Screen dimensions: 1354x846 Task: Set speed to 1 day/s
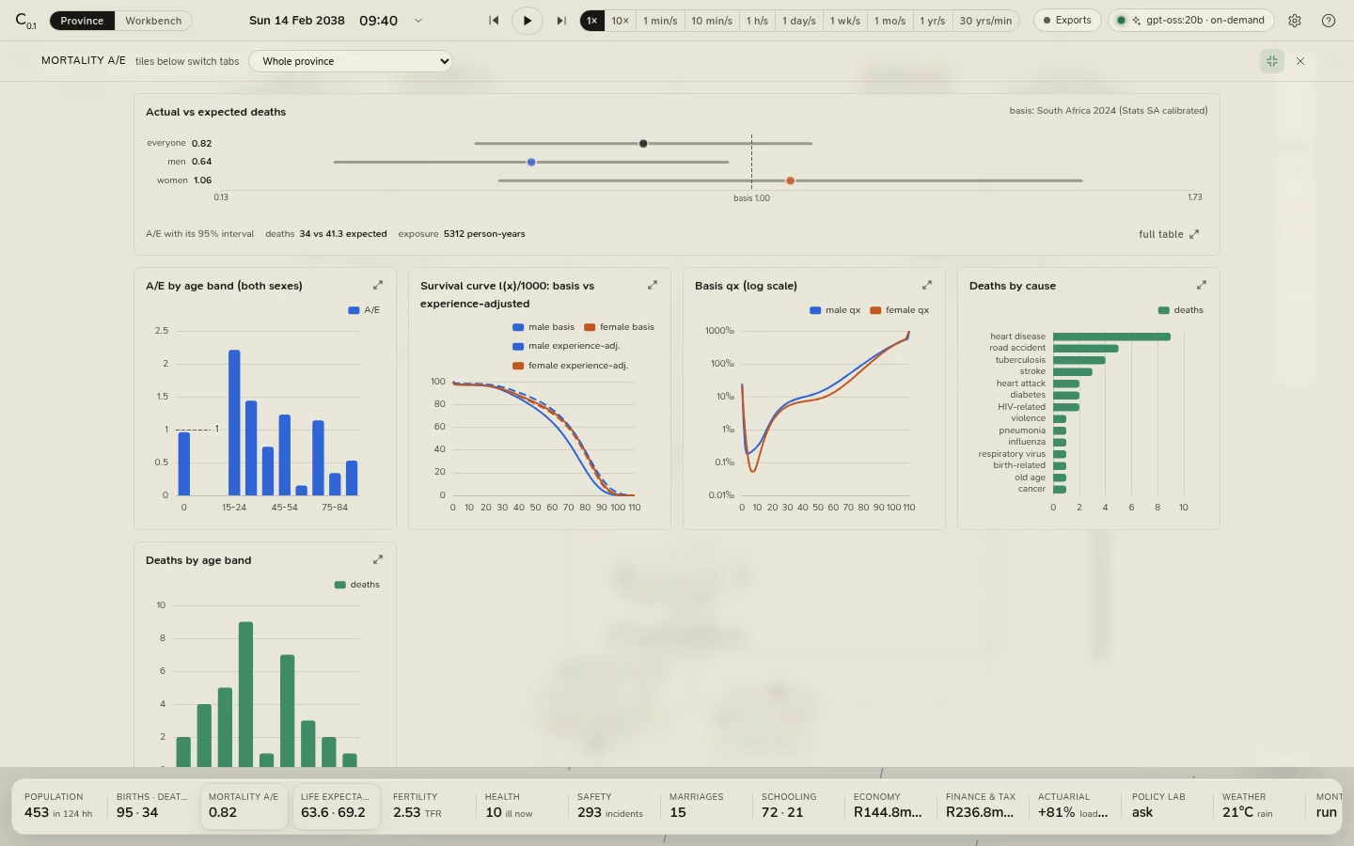point(799,21)
